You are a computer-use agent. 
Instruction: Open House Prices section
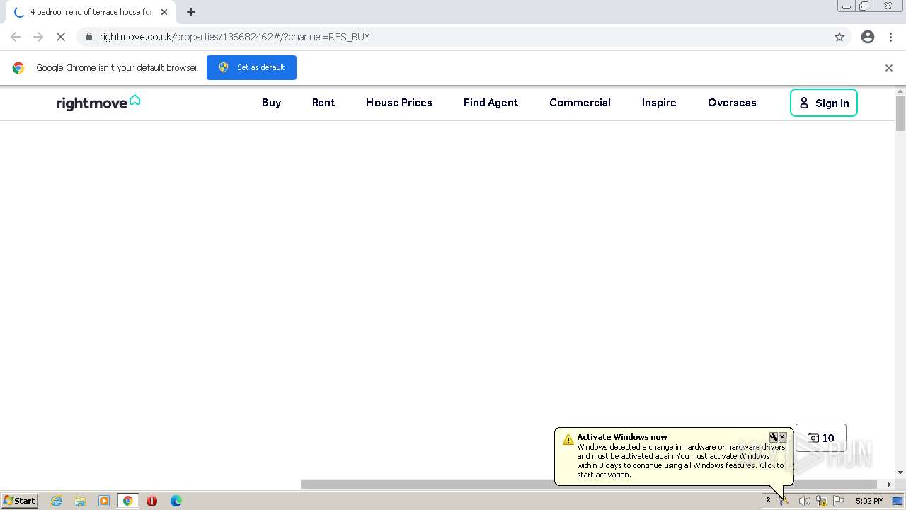(398, 103)
